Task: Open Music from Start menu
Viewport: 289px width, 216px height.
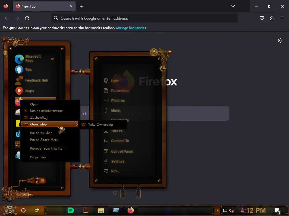Action: point(112,110)
